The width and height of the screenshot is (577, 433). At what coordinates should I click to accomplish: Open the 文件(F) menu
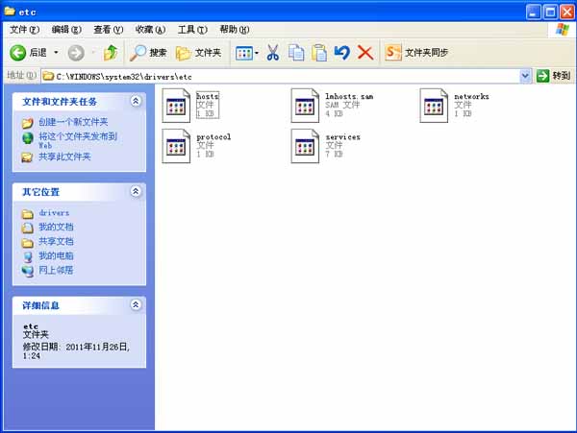click(24, 30)
